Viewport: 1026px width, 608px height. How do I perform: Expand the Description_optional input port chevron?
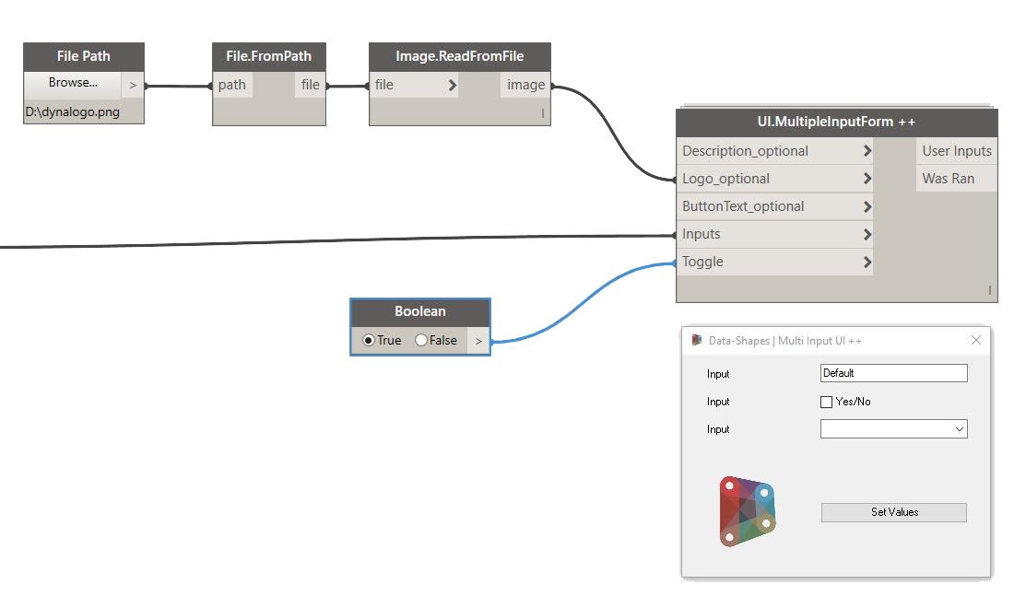click(x=867, y=151)
